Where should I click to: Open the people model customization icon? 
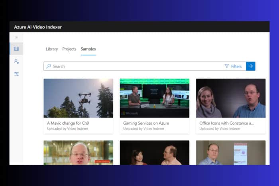pos(16,61)
